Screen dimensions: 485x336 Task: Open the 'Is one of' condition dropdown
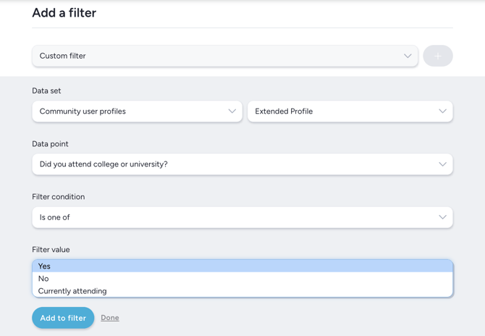tap(242, 217)
